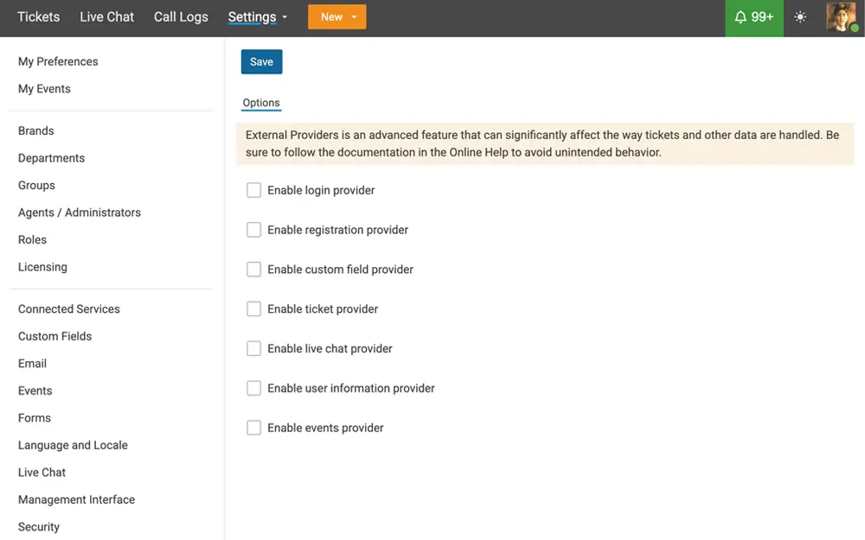Image resolution: width=865 pixels, height=540 pixels.
Task: Select the Options tab
Action: pos(261,103)
